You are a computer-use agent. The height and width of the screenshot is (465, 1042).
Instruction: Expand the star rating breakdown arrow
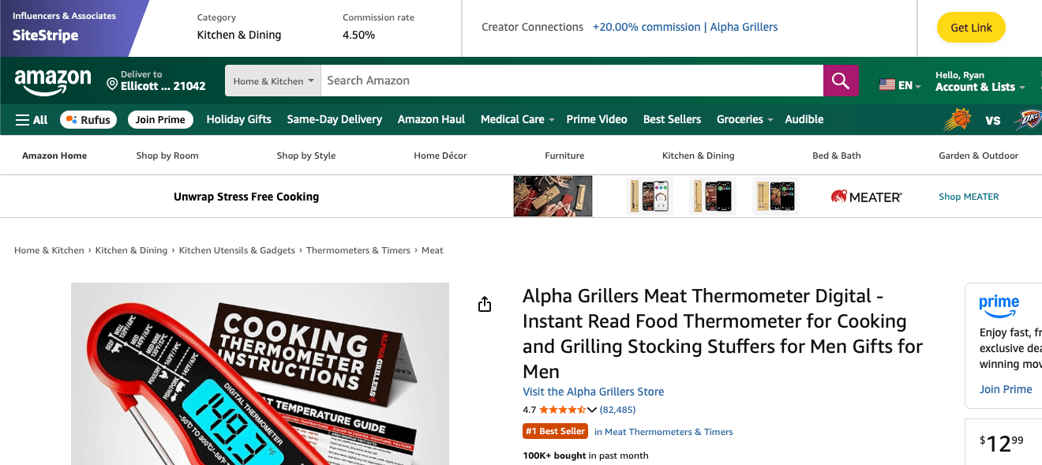click(x=592, y=410)
